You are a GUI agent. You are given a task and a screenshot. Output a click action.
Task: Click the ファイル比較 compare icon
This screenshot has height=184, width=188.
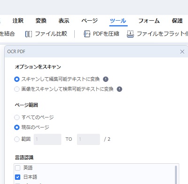click(x=29, y=34)
